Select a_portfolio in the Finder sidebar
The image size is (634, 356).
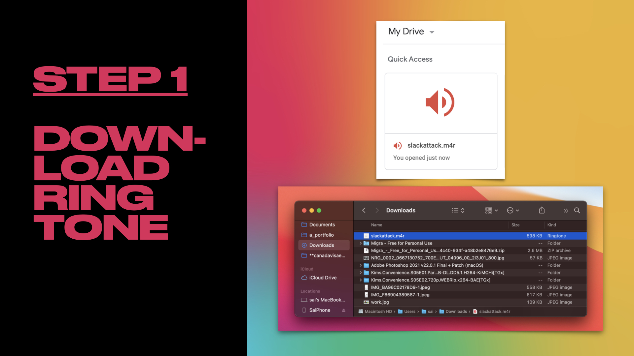[x=321, y=235]
